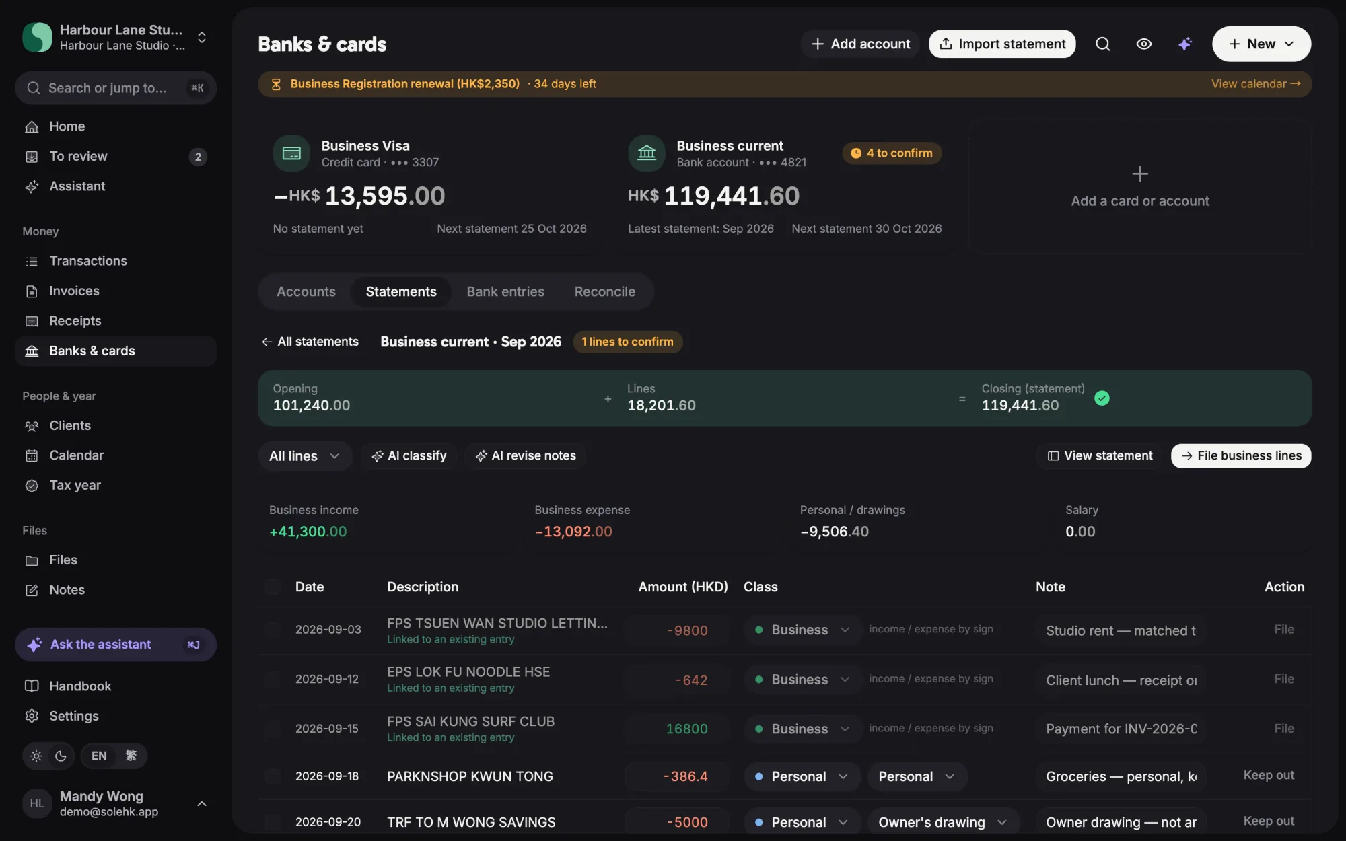The width and height of the screenshot is (1346, 841).
Task: Switch to light theme sun icon
Action: pos(36,756)
